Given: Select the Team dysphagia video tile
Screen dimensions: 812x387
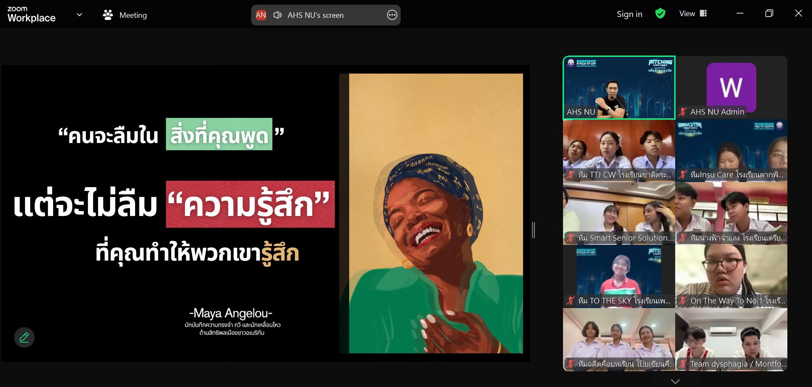Looking at the screenshot, I should click(x=731, y=339).
